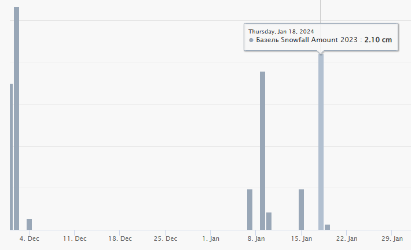Click the 8. Jan axis label
Viewport: 411px width, 250px height.
tap(256, 238)
